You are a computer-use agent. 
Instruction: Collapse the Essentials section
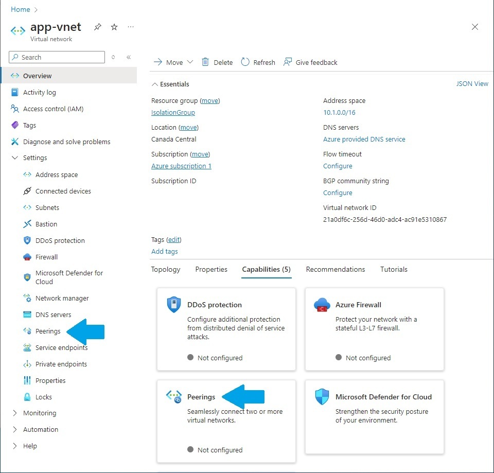coord(154,84)
